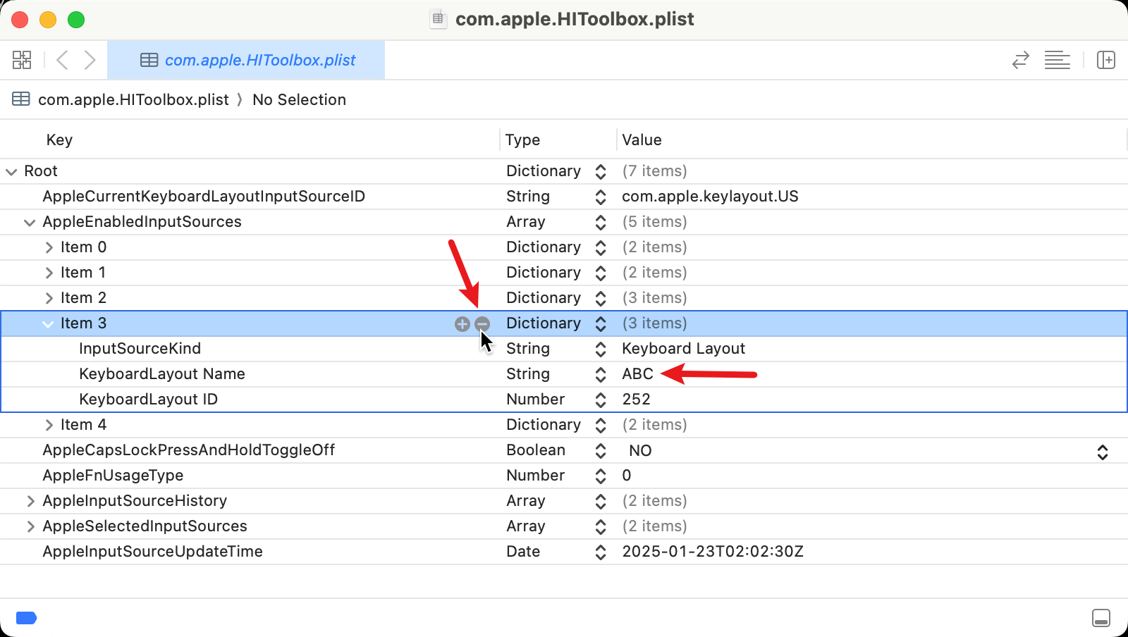Screen dimensions: 1128x637
Task: Select the 2025-01-23T02:02:30Z date value
Action: pos(713,552)
